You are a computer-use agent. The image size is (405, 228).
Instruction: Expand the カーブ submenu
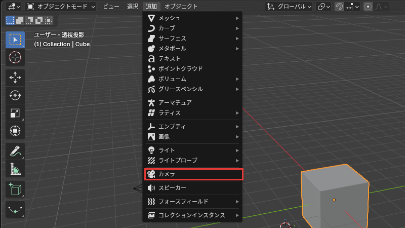coord(193,28)
